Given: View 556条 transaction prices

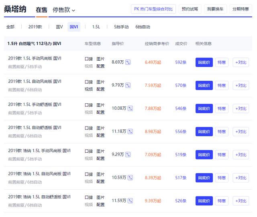Looking at the screenshot, I should 181,131.
